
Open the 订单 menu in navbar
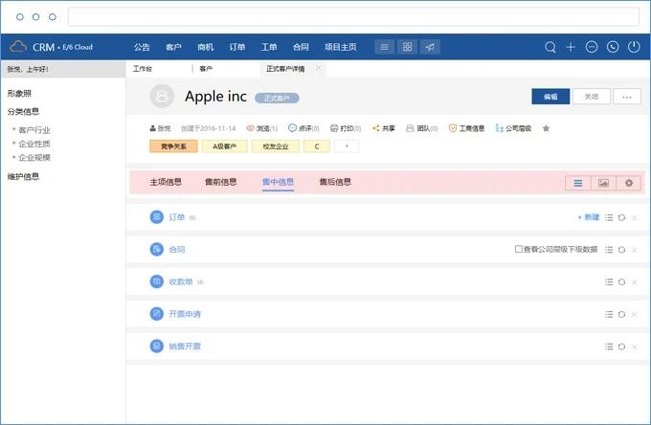pos(236,47)
